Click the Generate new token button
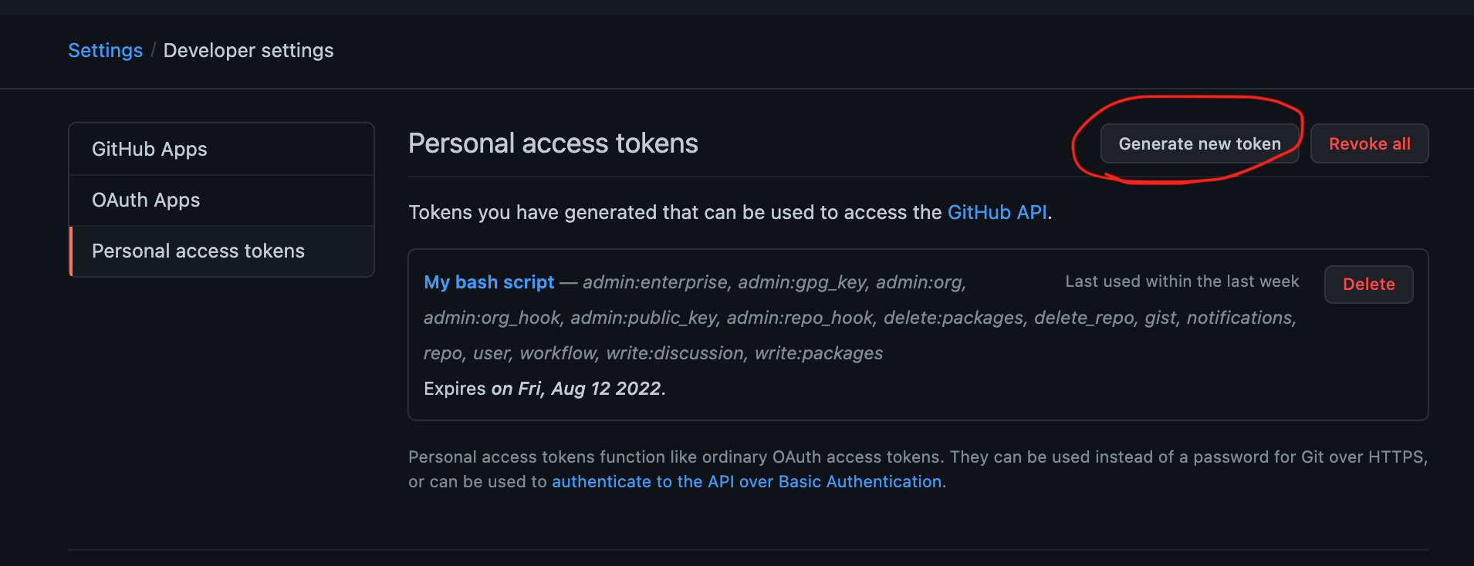The height and width of the screenshot is (566, 1474). (1199, 143)
